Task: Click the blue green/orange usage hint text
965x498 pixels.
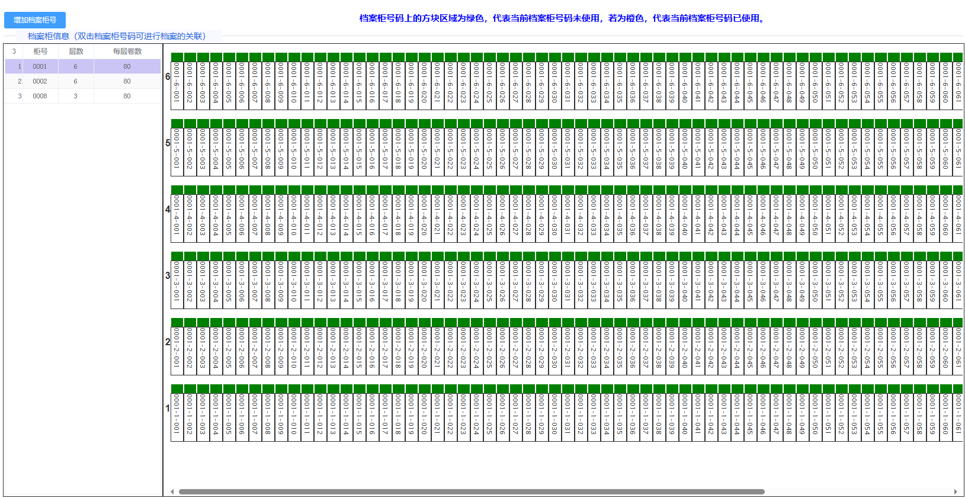Action: click(x=563, y=18)
